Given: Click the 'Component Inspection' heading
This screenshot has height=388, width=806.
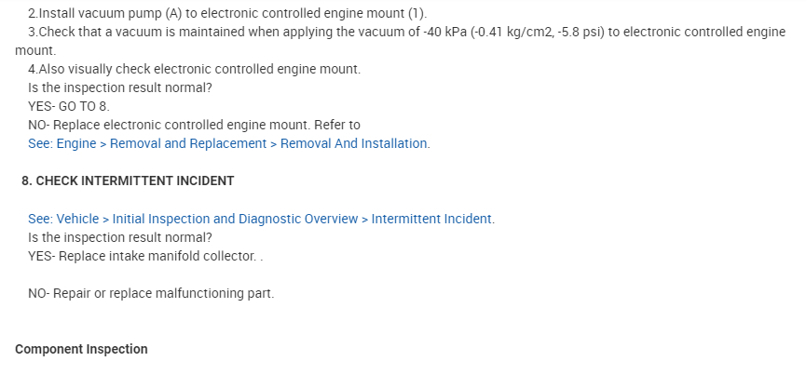Looking at the screenshot, I should coord(81,349).
